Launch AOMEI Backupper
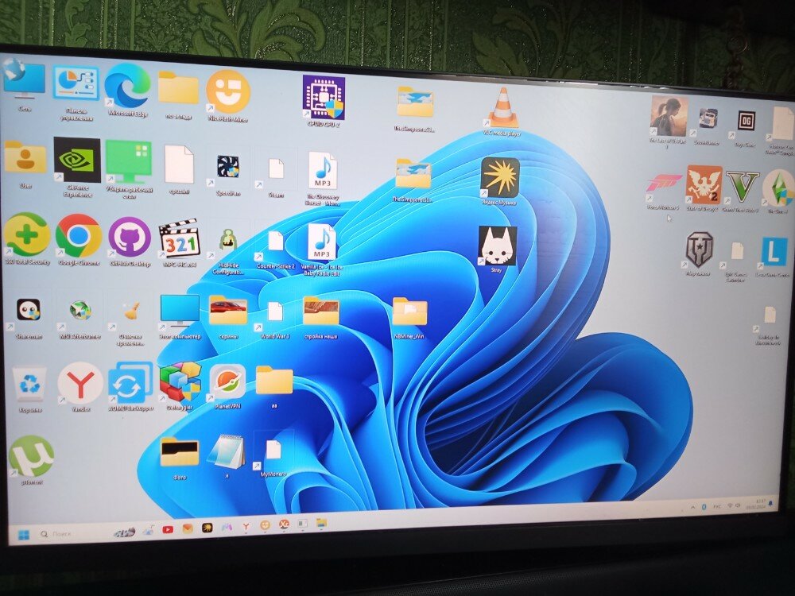The image size is (795, 596). pos(130,385)
